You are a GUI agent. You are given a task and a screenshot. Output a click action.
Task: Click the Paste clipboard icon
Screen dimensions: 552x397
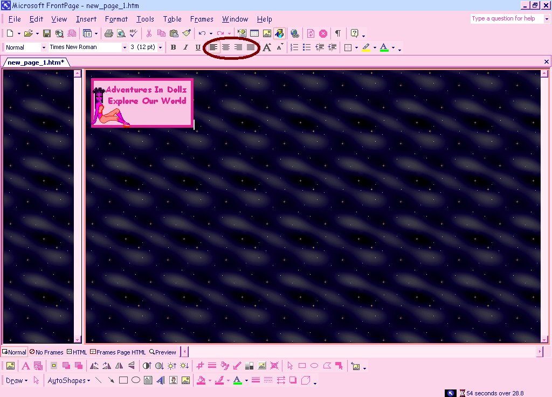pos(174,33)
